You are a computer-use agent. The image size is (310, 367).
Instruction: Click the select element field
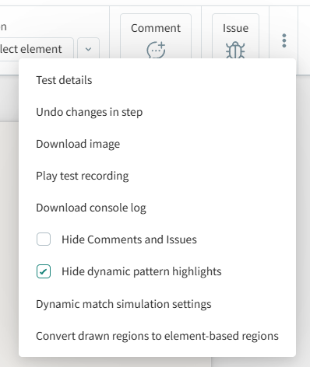tap(37, 49)
